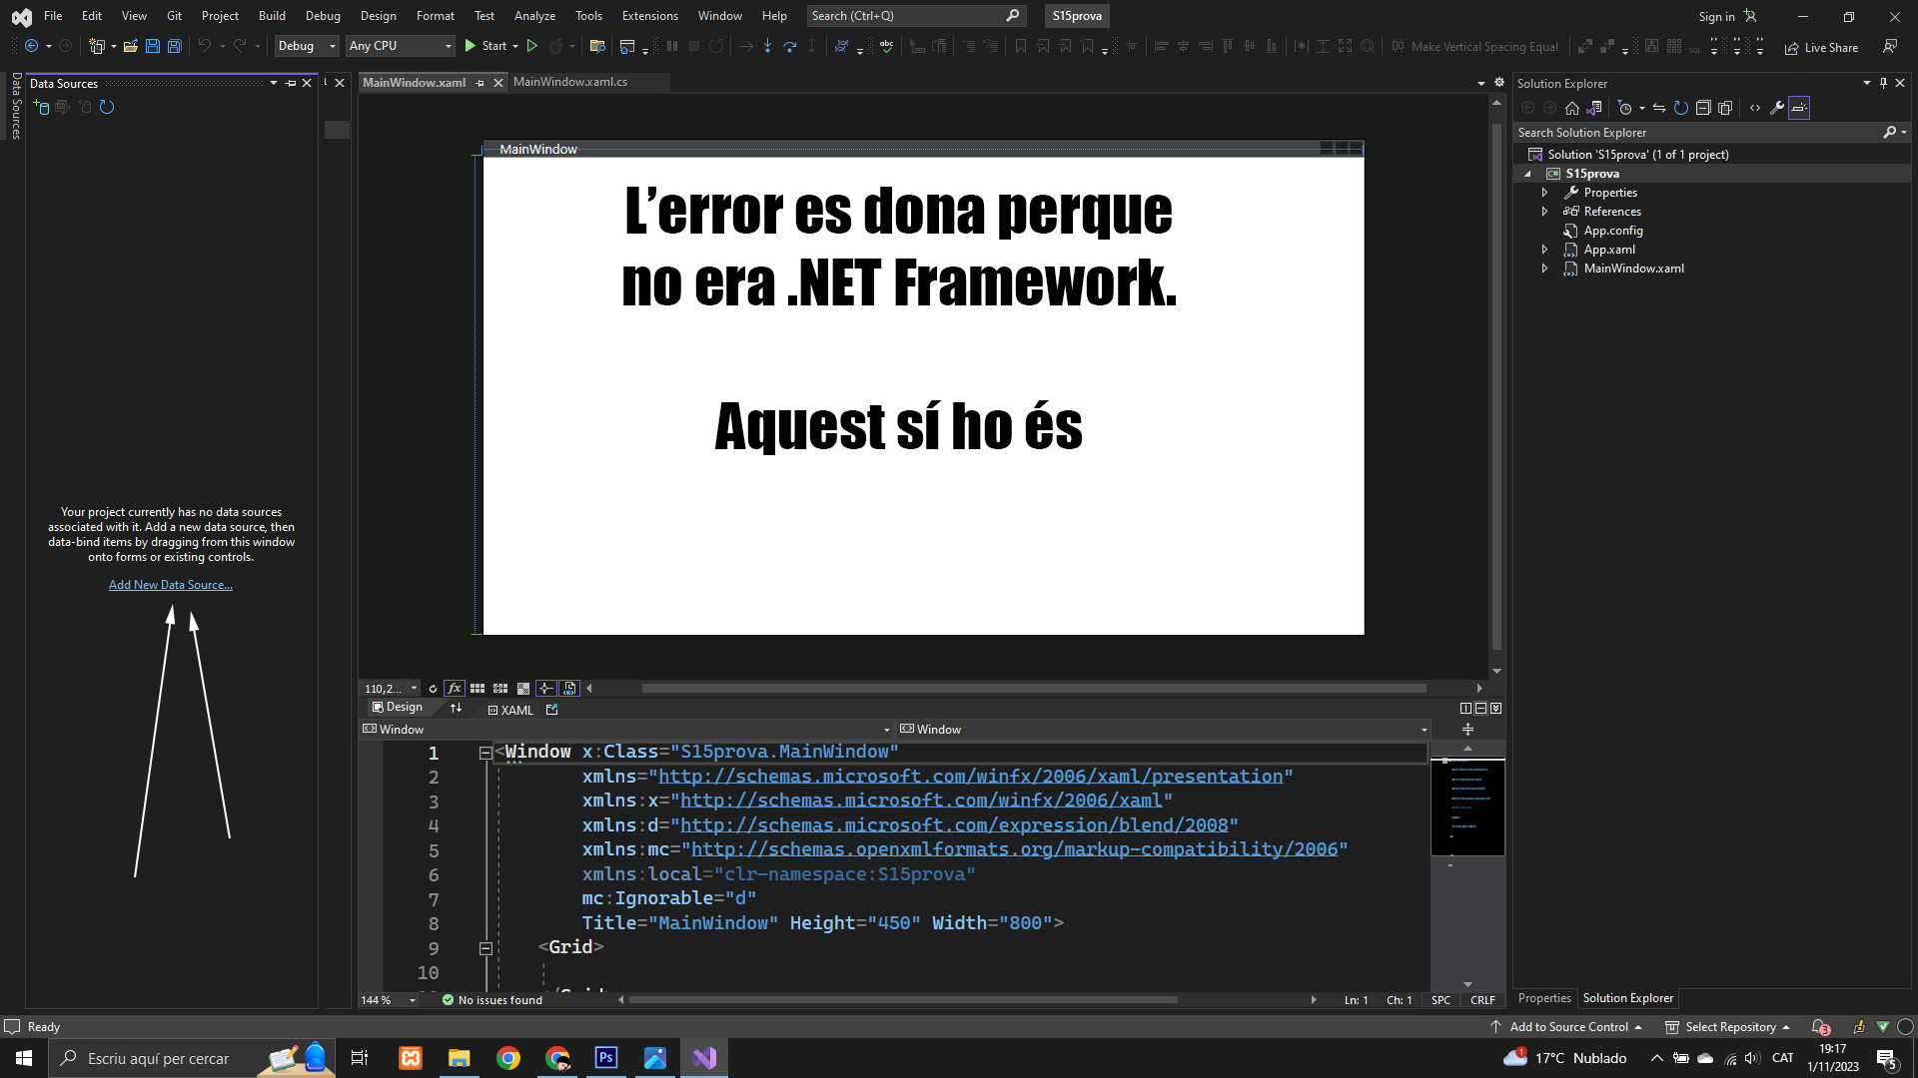Open Properties wrench icon in Solution Explorer

(1777, 108)
